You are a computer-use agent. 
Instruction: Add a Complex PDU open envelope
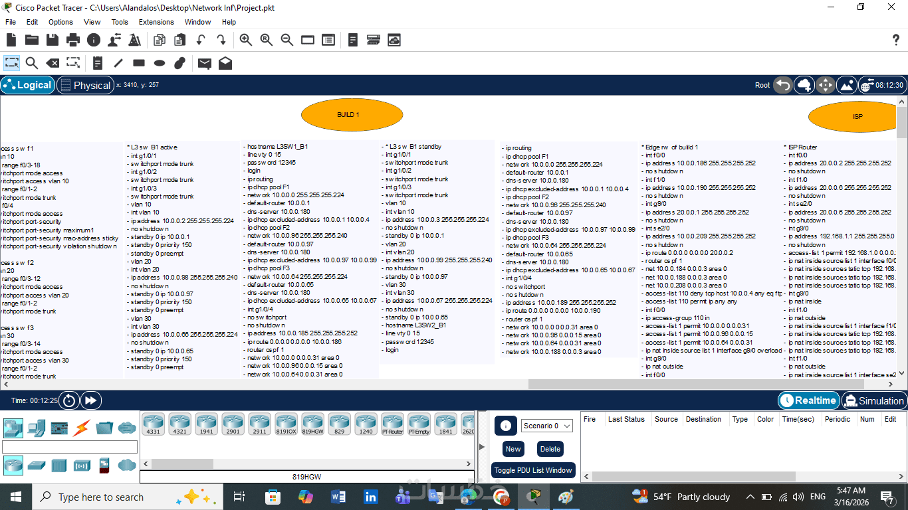225,63
